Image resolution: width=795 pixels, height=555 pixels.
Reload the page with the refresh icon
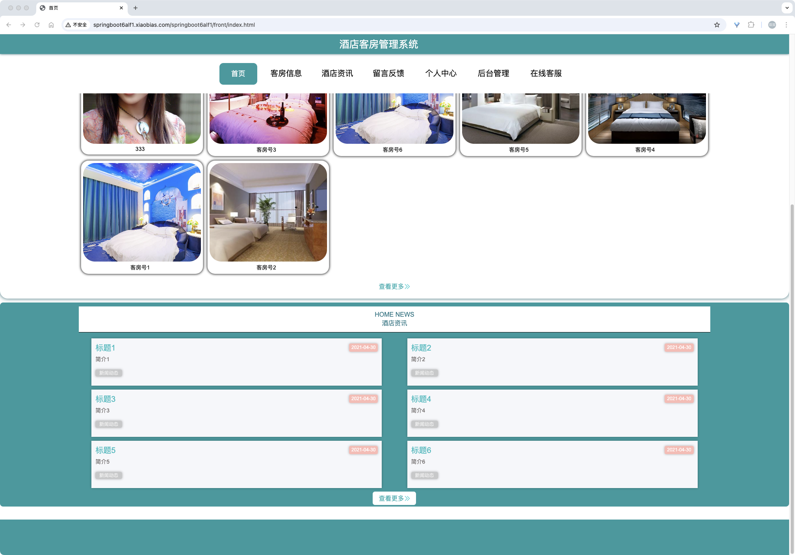[x=37, y=25]
